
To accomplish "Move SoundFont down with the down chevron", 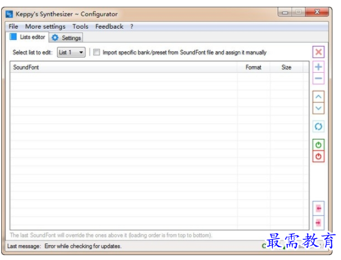I will click(318, 108).
